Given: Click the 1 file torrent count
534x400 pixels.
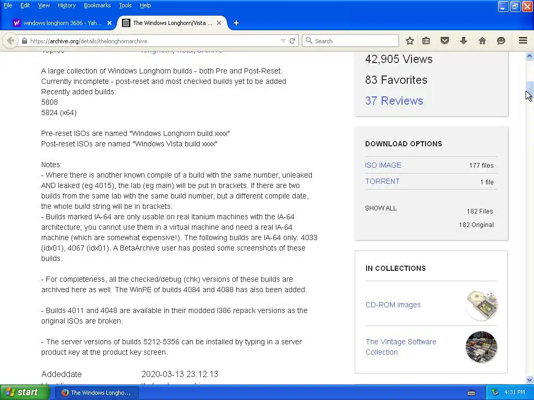Looking at the screenshot, I should point(487,182).
